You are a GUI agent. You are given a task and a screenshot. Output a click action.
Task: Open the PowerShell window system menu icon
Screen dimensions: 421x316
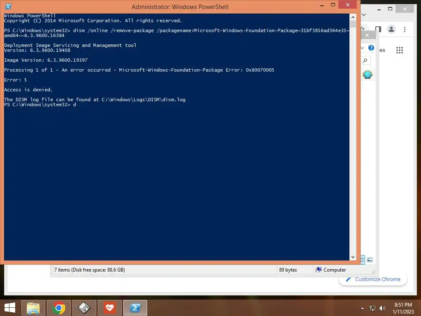coord(8,7)
